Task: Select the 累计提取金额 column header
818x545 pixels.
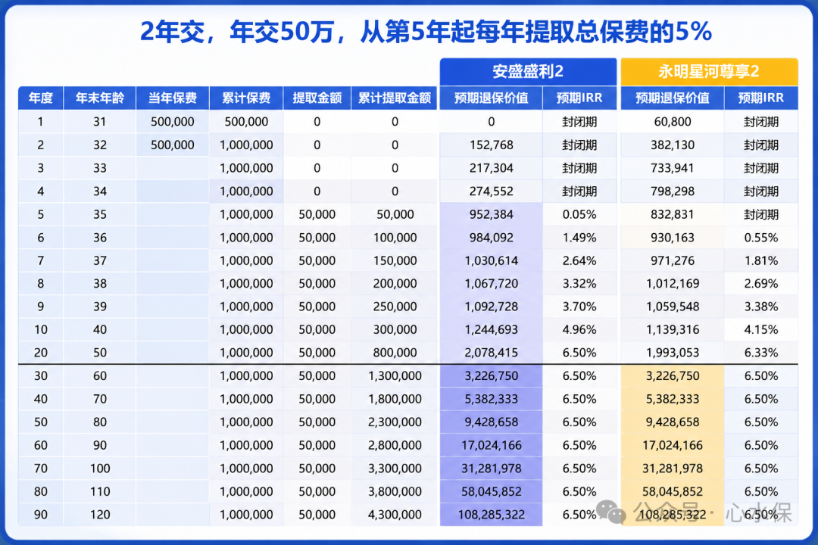Action: point(395,98)
